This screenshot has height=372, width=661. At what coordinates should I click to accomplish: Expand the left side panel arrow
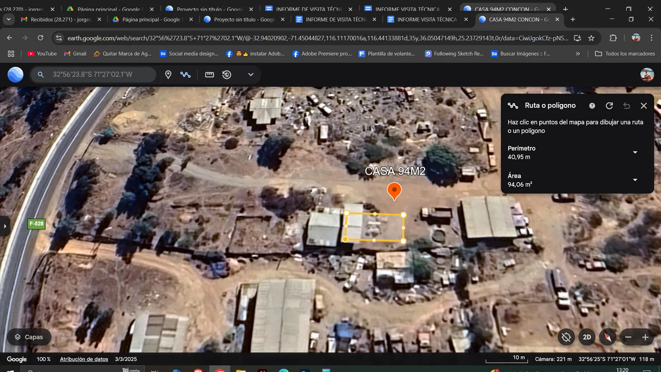pos(5,226)
